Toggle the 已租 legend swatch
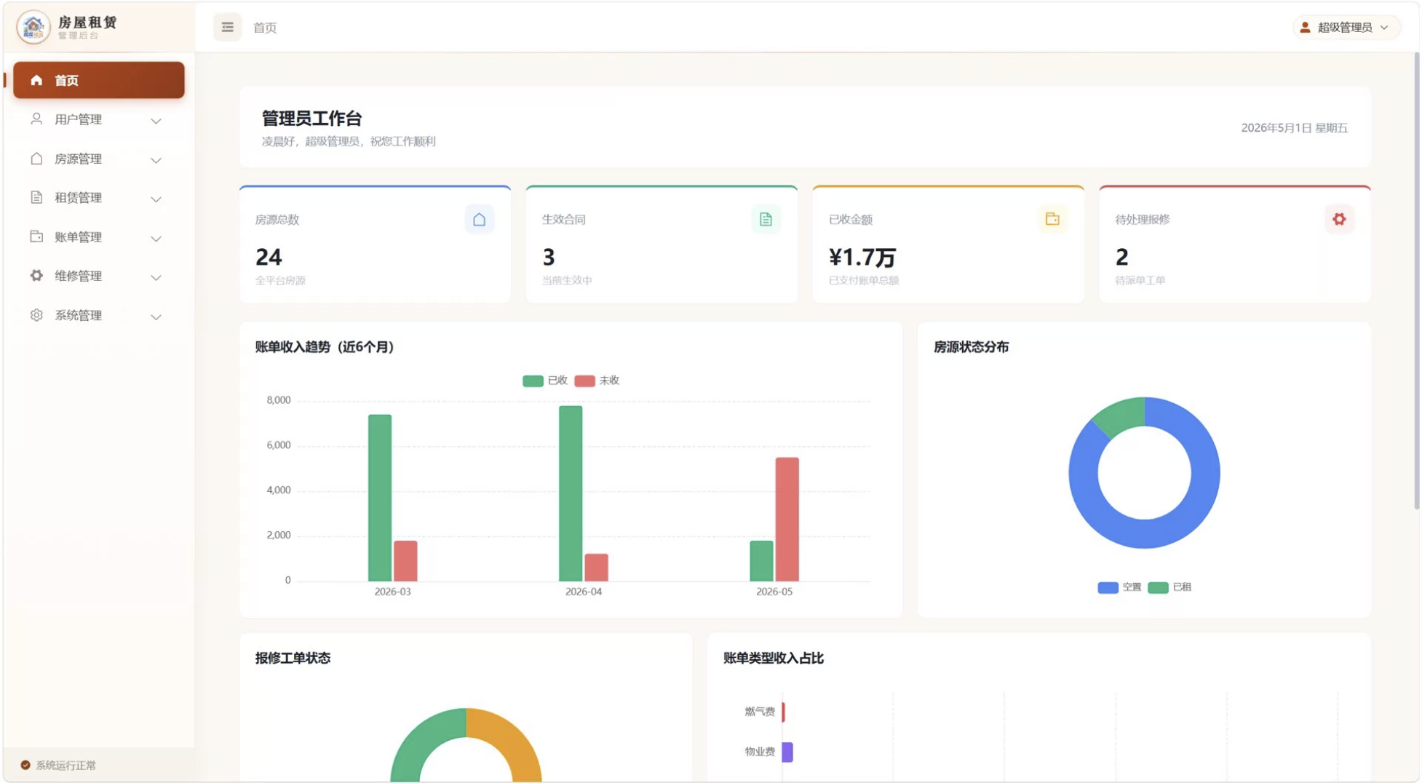Image resolution: width=1422 pixels, height=783 pixels. [x=1158, y=587]
